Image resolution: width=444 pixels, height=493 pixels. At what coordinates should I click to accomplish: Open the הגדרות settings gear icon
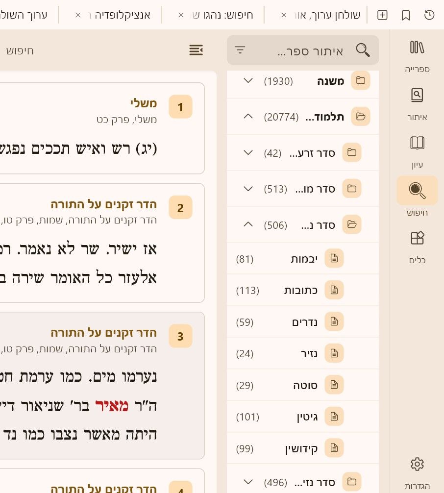pos(417,464)
